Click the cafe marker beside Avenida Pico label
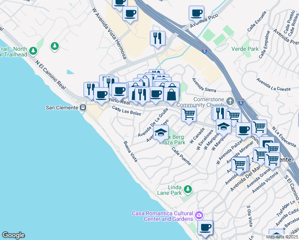The image size is (299, 240). [196, 13]
